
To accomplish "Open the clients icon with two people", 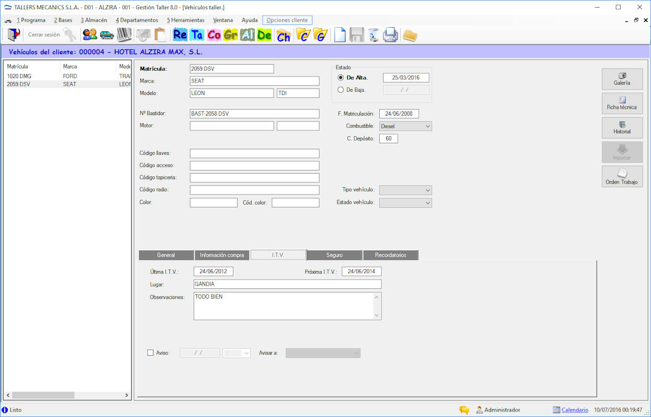I will tap(90, 35).
